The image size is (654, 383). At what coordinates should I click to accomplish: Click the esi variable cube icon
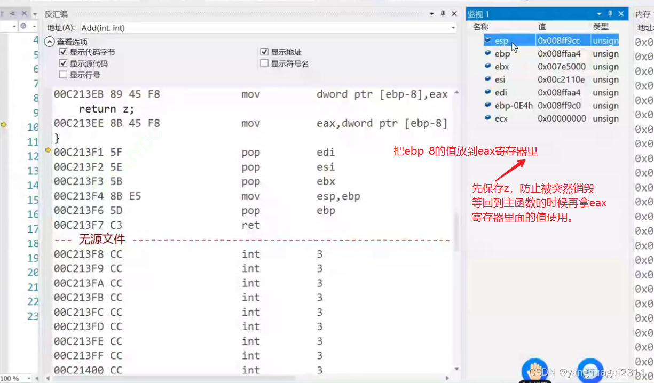pyautogui.click(x=488, y=79)
